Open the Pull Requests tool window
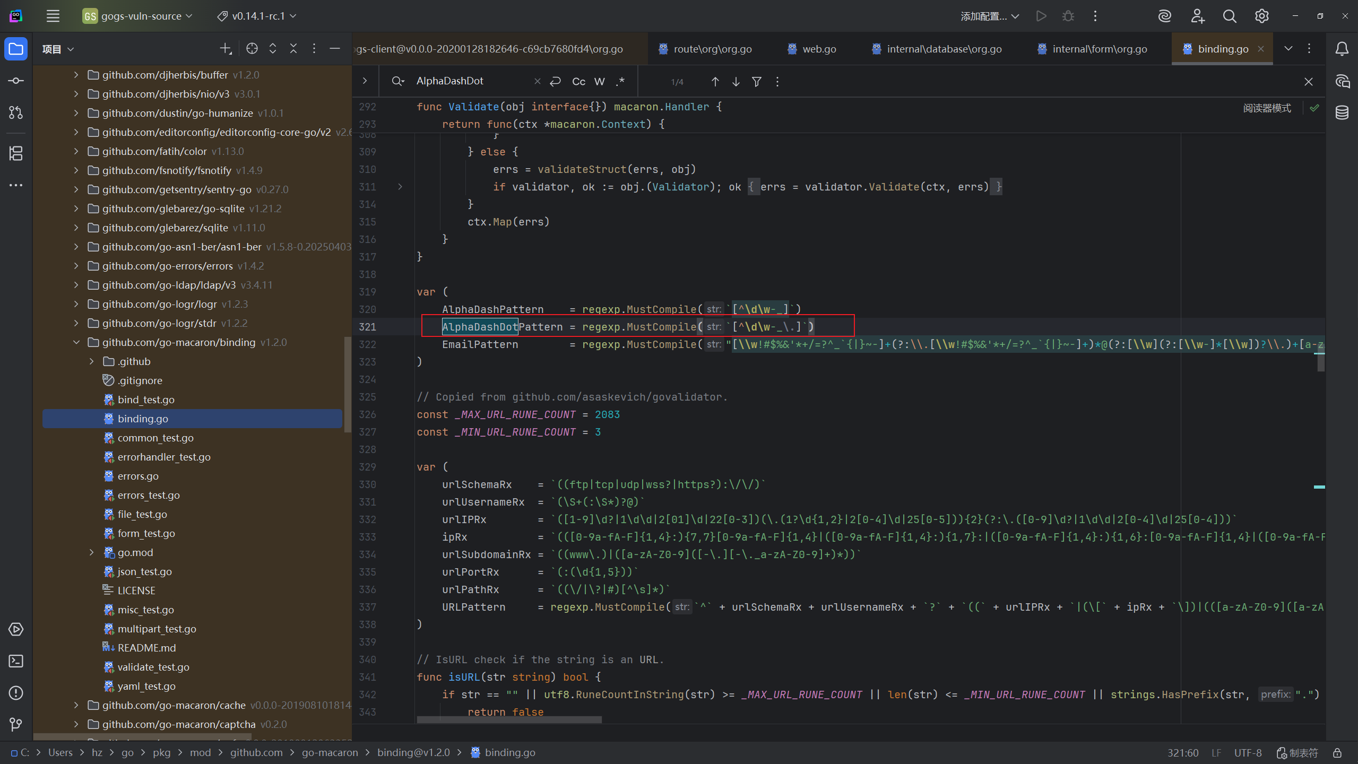This screenshot has width=1358, height=764. (16, 112)
